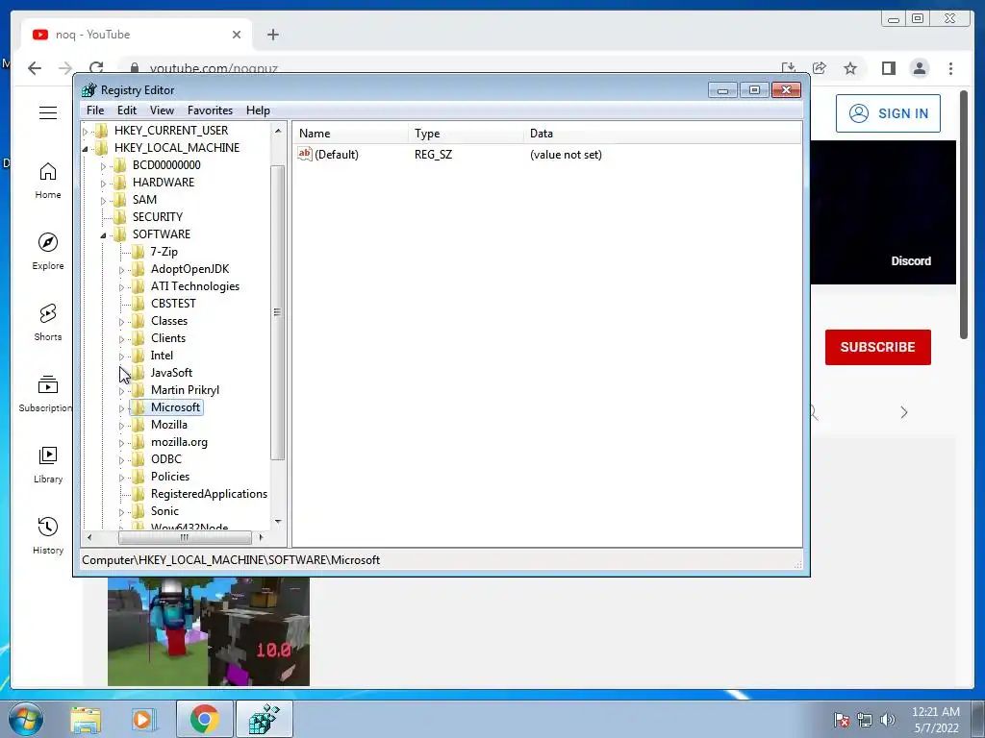Viewport: 985px width, 738px height.
Task: Expand the Mozilla key arrow
Action: click(x=122, y=426)
